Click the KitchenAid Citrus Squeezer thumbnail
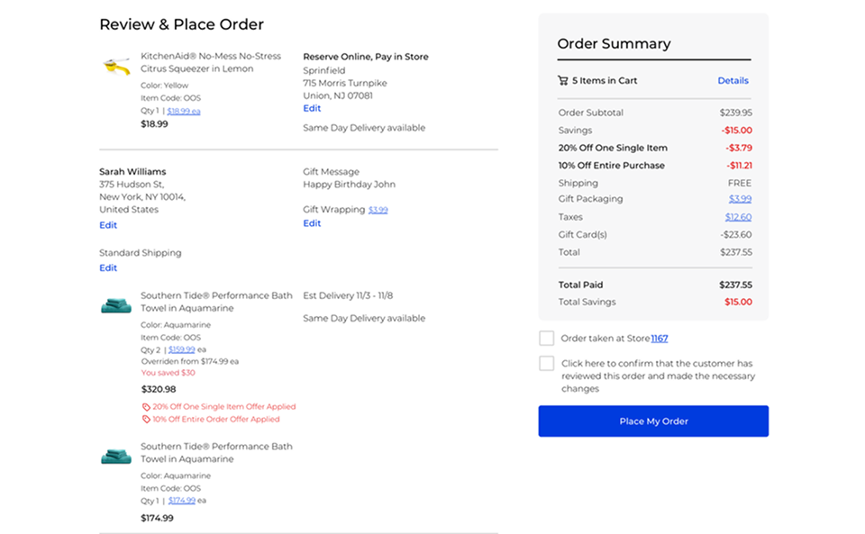The height and width of the screenshot is (534, 865). [115, 65]
